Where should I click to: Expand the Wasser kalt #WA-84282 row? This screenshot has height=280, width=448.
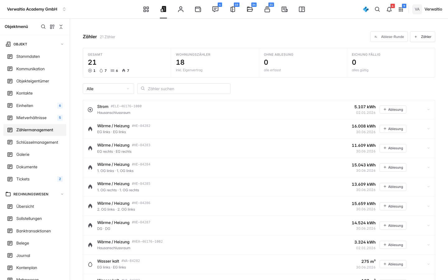(x=428, y=264)
